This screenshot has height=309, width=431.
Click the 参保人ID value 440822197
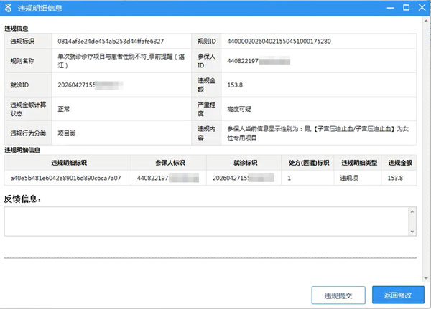click(x=259, y=61)
